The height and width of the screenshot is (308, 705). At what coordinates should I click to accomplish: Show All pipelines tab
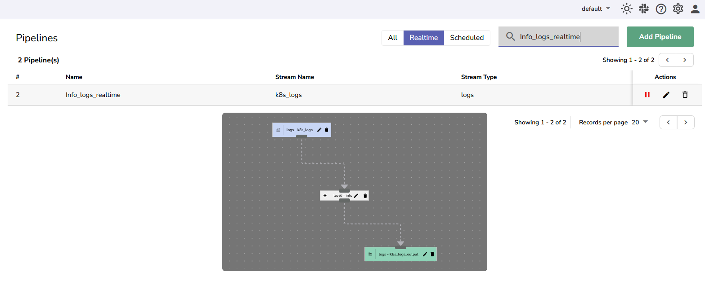(x=392, y=38)
